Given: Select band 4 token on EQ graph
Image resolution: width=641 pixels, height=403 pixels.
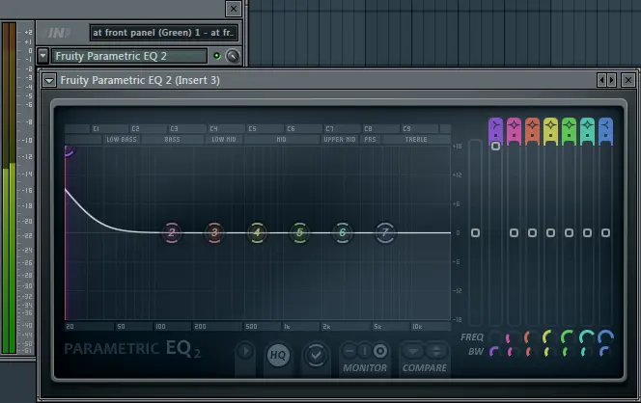Looking at the screenshot, I should [x=257, y=232].
